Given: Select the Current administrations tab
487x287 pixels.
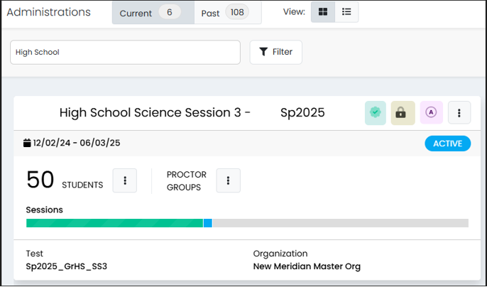Looking at the screenshot, I should pos(153,13).
